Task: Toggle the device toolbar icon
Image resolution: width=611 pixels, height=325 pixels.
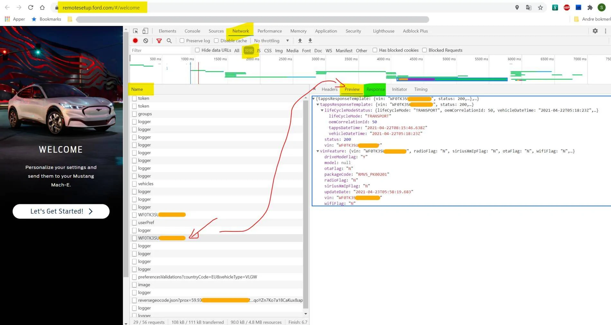Action: [x=145, y=31]
